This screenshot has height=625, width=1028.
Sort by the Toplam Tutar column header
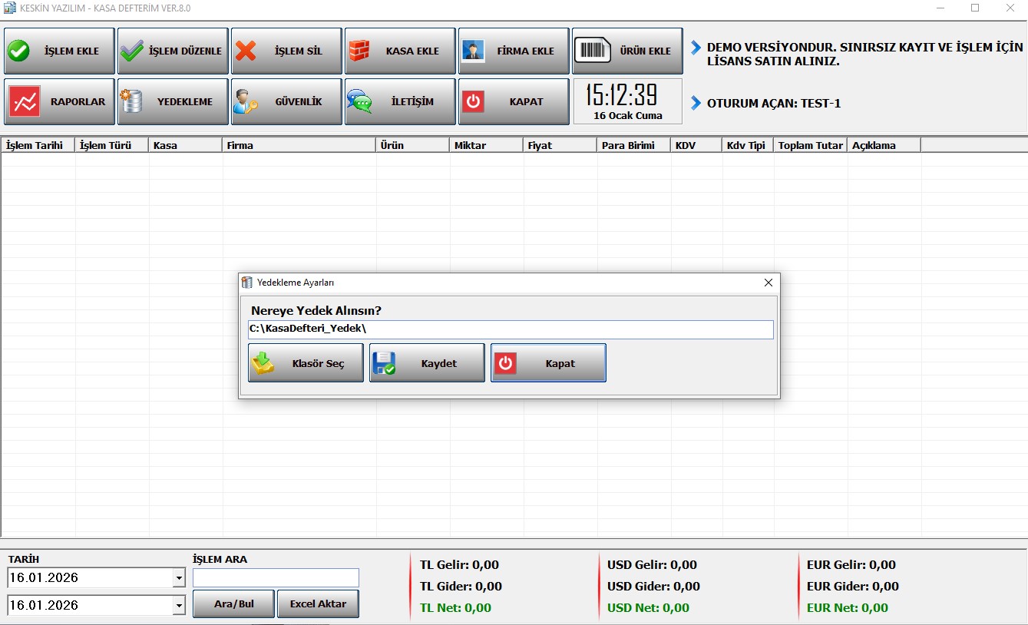coord(810,145)
